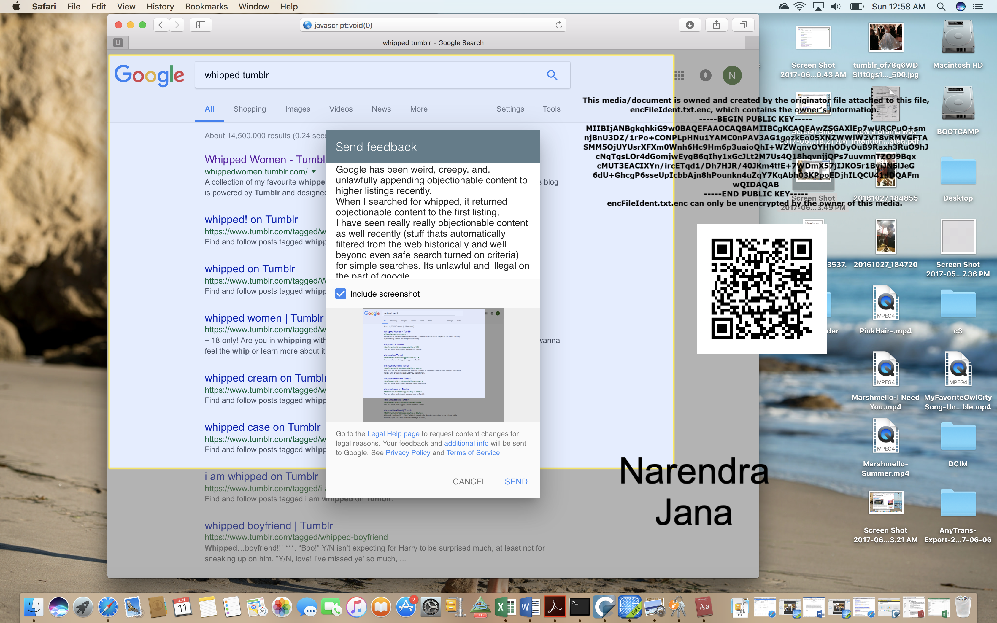
Task: Switch to the Images results tab
Action: pyautogui.click(x=297, y=109)
